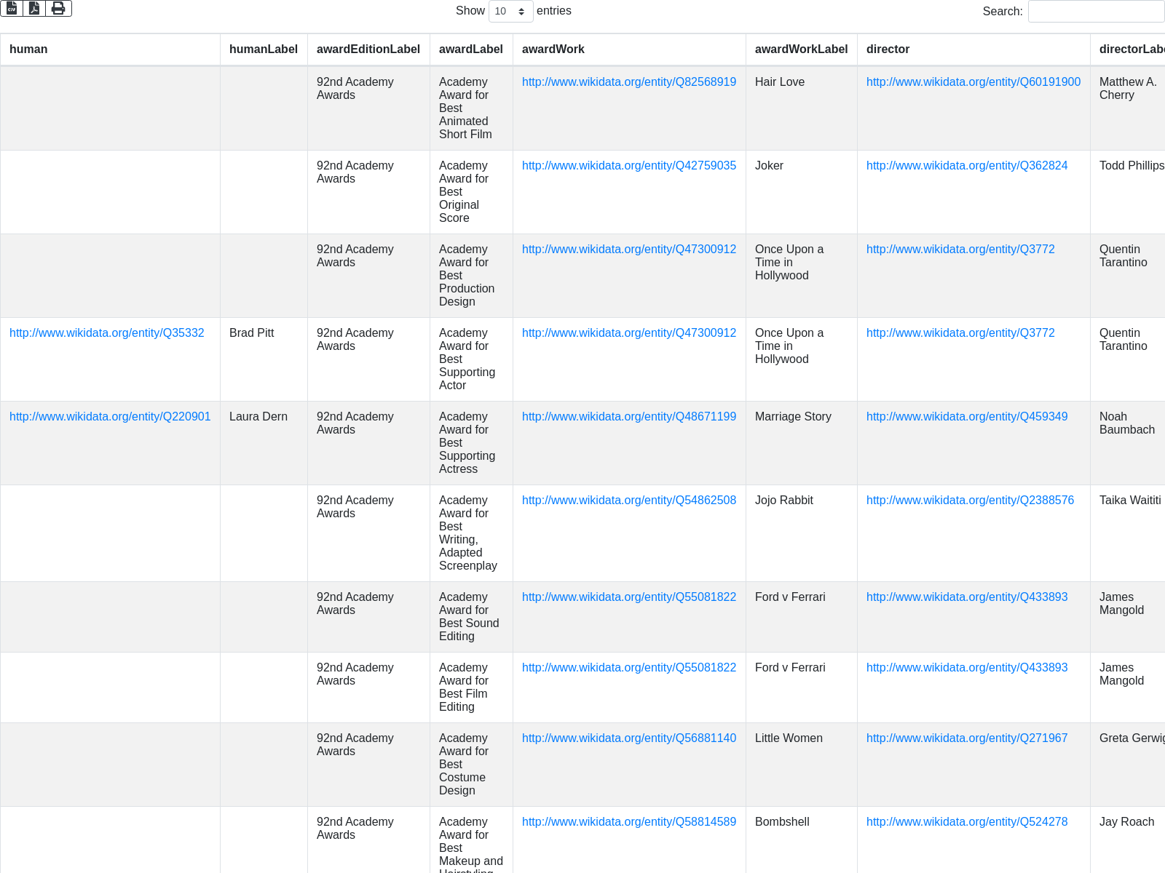Sort by the awardWork column header

click(629, 49)
